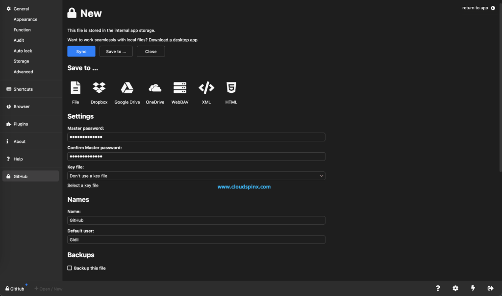Save the file via WebDAV
Viewport: 502px width, 296px height.
pyautogui.click(x=180, y=91)
